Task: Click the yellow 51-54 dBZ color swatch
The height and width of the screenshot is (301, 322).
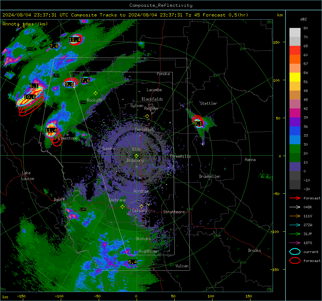Action: [x=295, y=77]
